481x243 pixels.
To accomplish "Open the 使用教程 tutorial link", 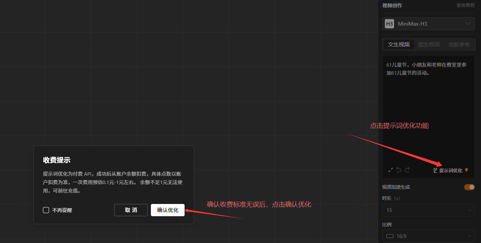I will (x=466, y=5).
